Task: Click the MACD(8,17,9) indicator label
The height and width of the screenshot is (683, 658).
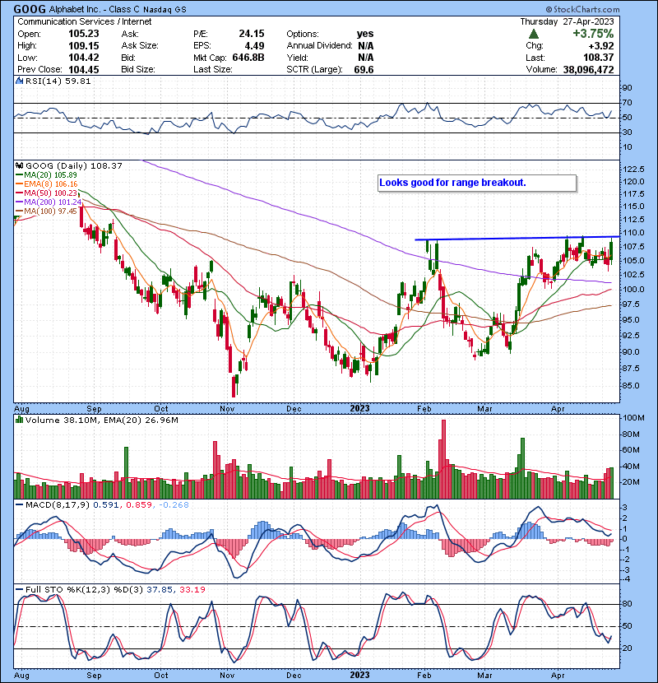Action: (x=58, y=505)
